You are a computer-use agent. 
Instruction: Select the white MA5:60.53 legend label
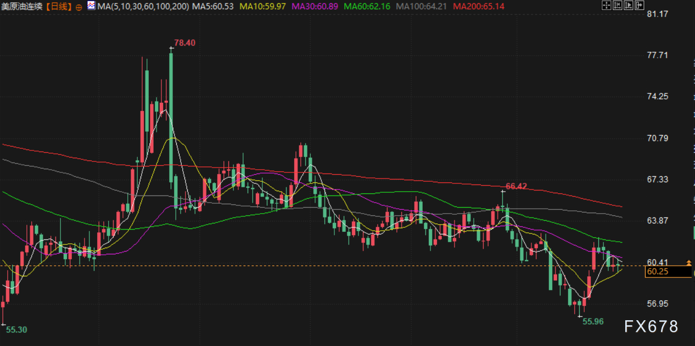[214, 7]
